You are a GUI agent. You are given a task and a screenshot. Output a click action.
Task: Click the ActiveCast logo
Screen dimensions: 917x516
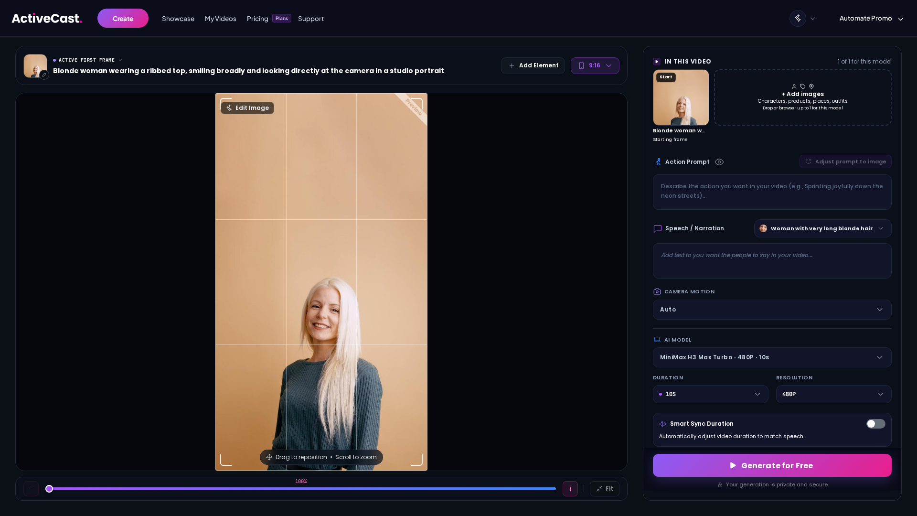click(x=47, y=18)
